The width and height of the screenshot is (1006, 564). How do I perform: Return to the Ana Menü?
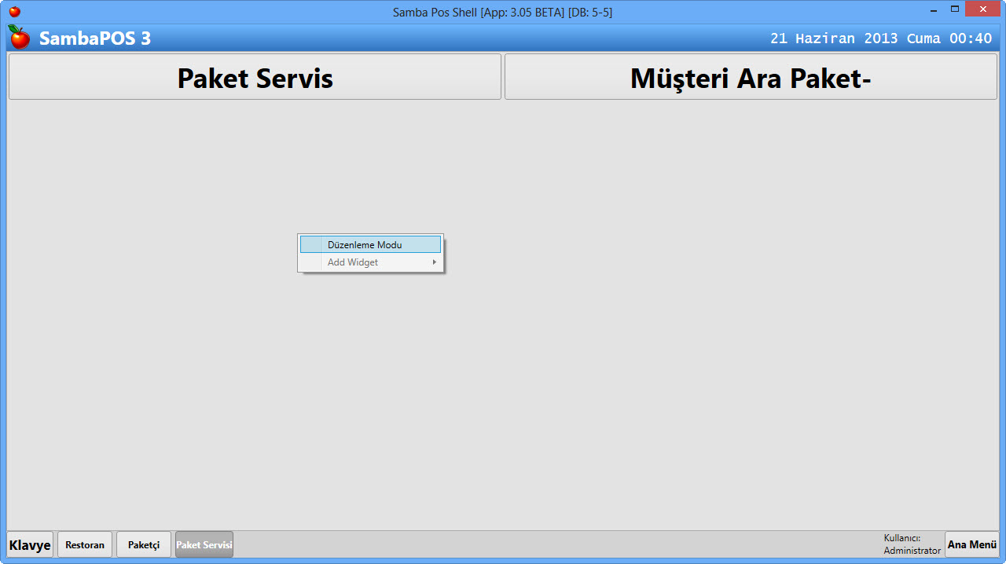click(971, 544)
